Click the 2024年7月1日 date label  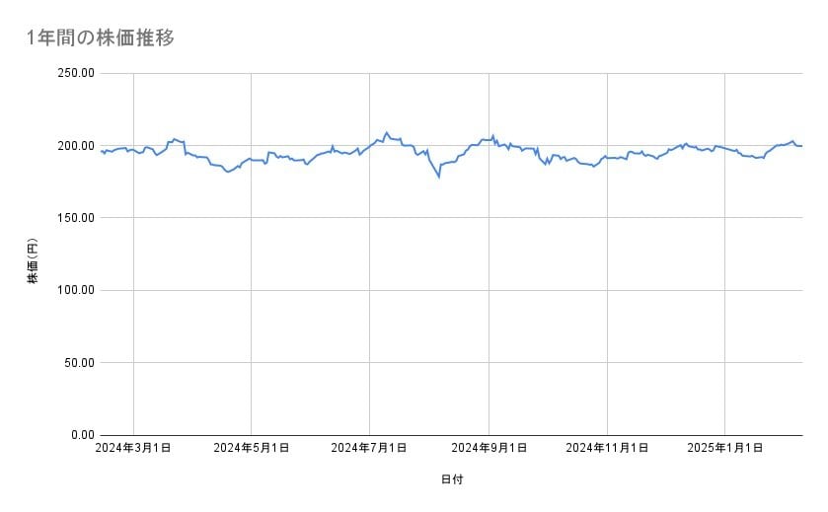coord(370,448)
